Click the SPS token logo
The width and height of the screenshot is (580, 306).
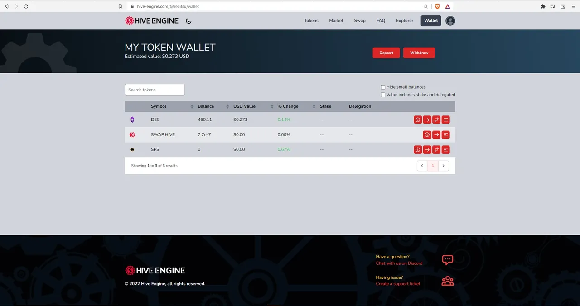[132, 149]
